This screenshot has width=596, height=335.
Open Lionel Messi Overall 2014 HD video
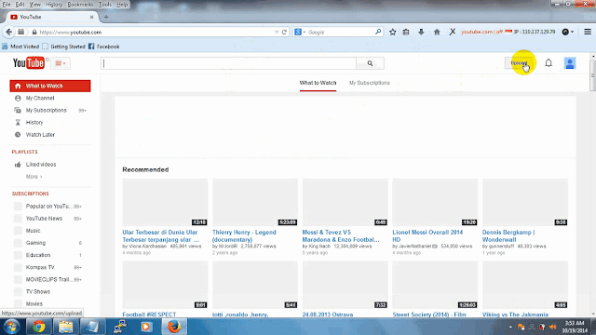tap(427, 235)
